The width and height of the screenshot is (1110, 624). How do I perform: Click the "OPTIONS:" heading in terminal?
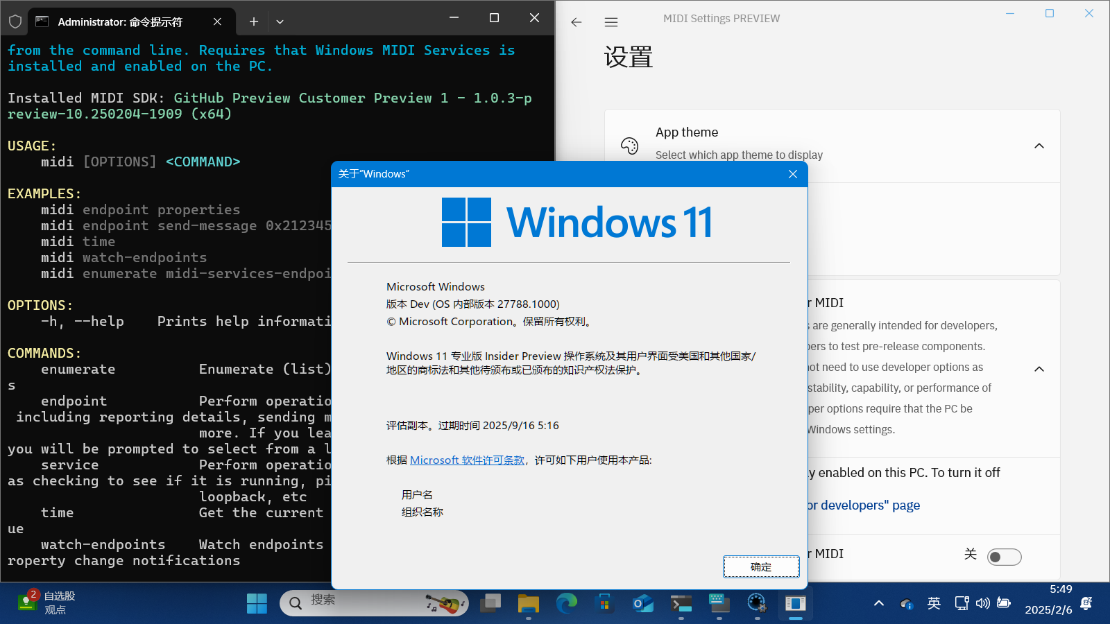[40, 305]
